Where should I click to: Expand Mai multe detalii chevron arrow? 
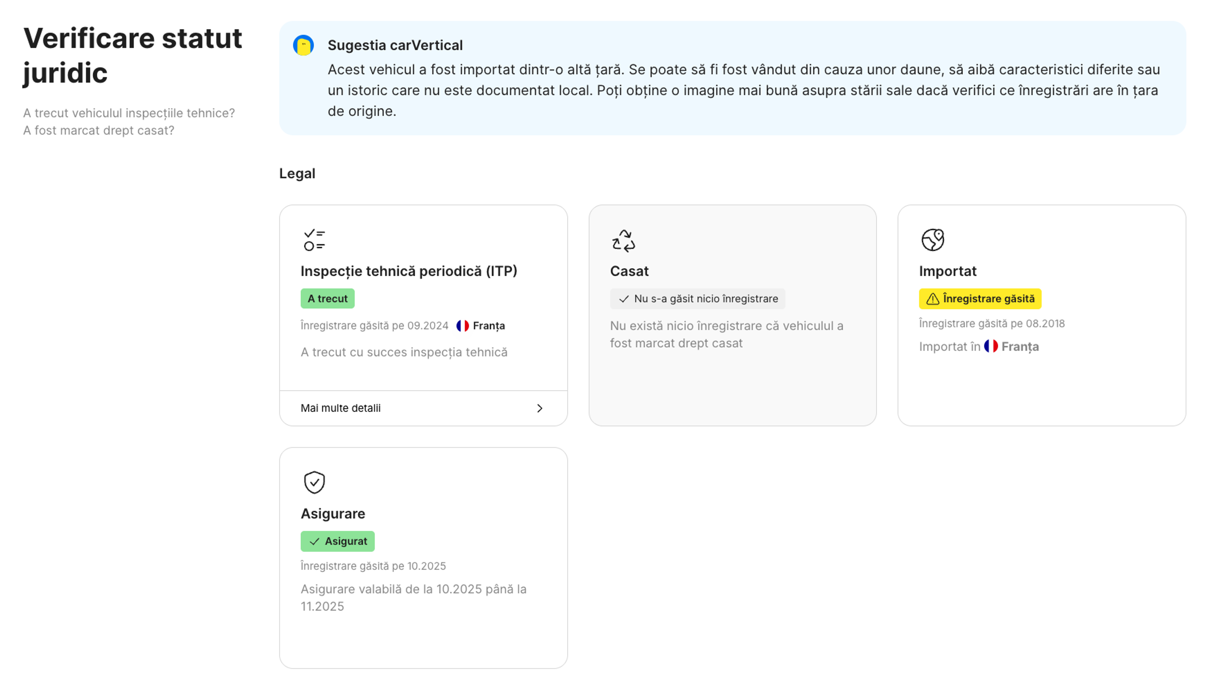click(539, 408)
